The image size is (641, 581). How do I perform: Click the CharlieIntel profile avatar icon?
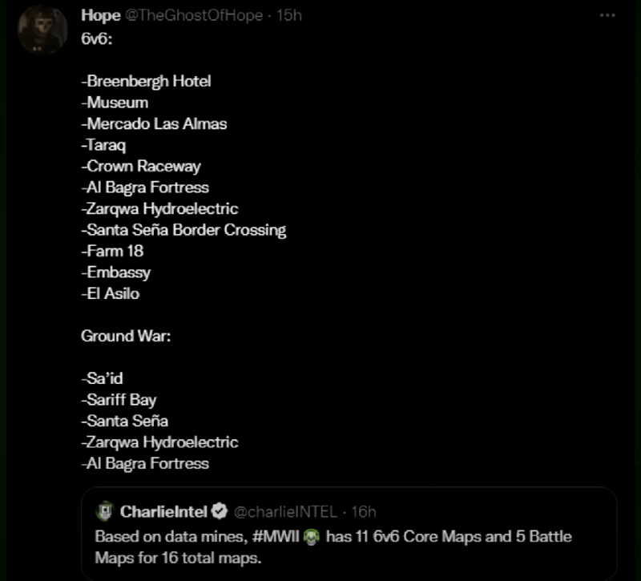click(104, 511)
